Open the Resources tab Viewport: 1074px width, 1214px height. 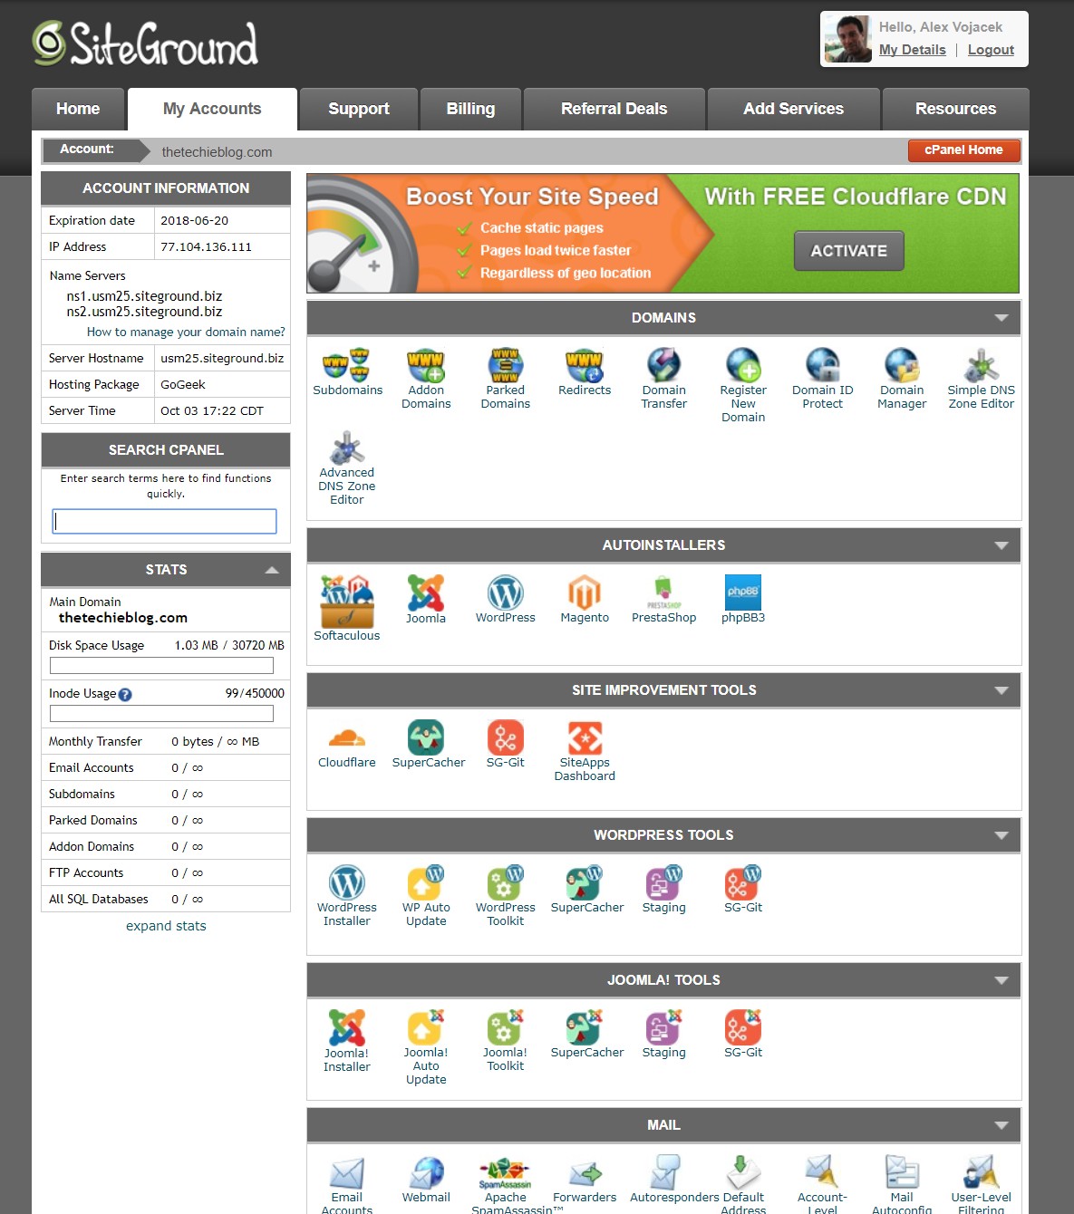coord(955,109)
